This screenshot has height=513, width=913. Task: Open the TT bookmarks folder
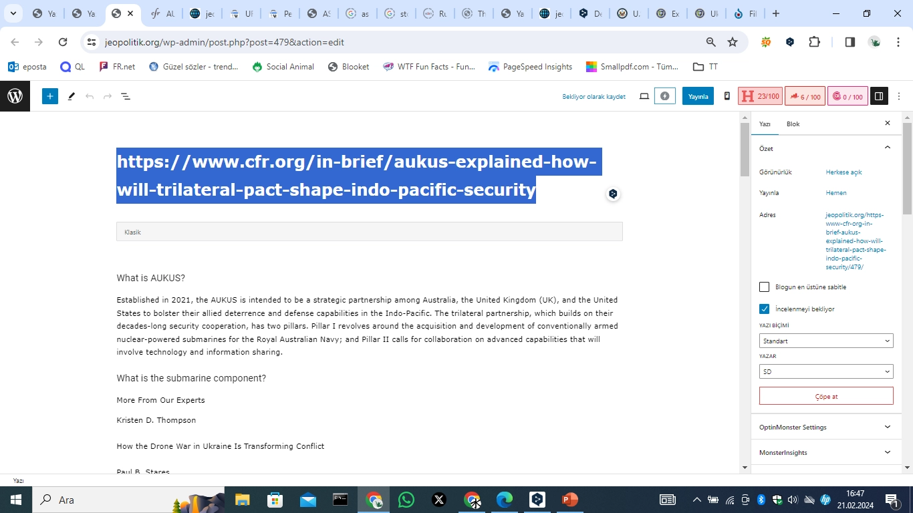click(706, 67)
